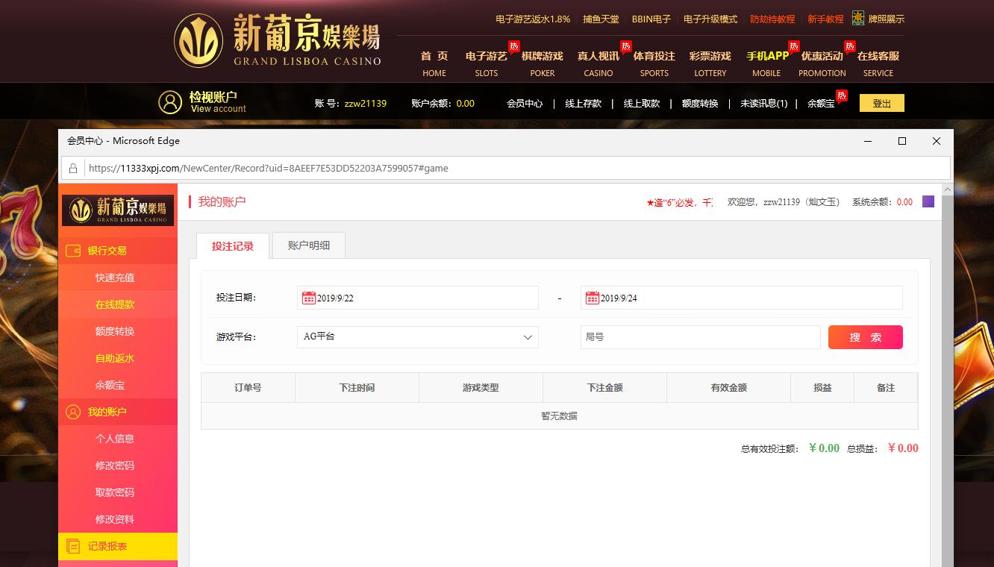Click 电子游艺返水1.8% top link
This screenshot has height=567, width=994.
click(x=533, y=19)
